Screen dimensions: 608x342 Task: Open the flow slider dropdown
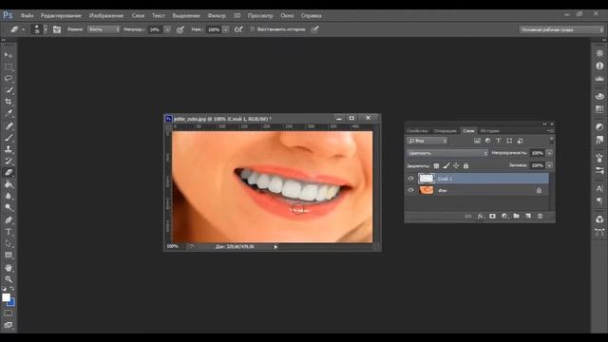pos(226,29)
